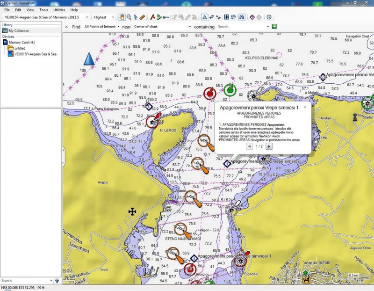Image resolution: width=374 pixels, height=291 pixels.
Task: Select the Pan (hand) tool
Action: 122,17
